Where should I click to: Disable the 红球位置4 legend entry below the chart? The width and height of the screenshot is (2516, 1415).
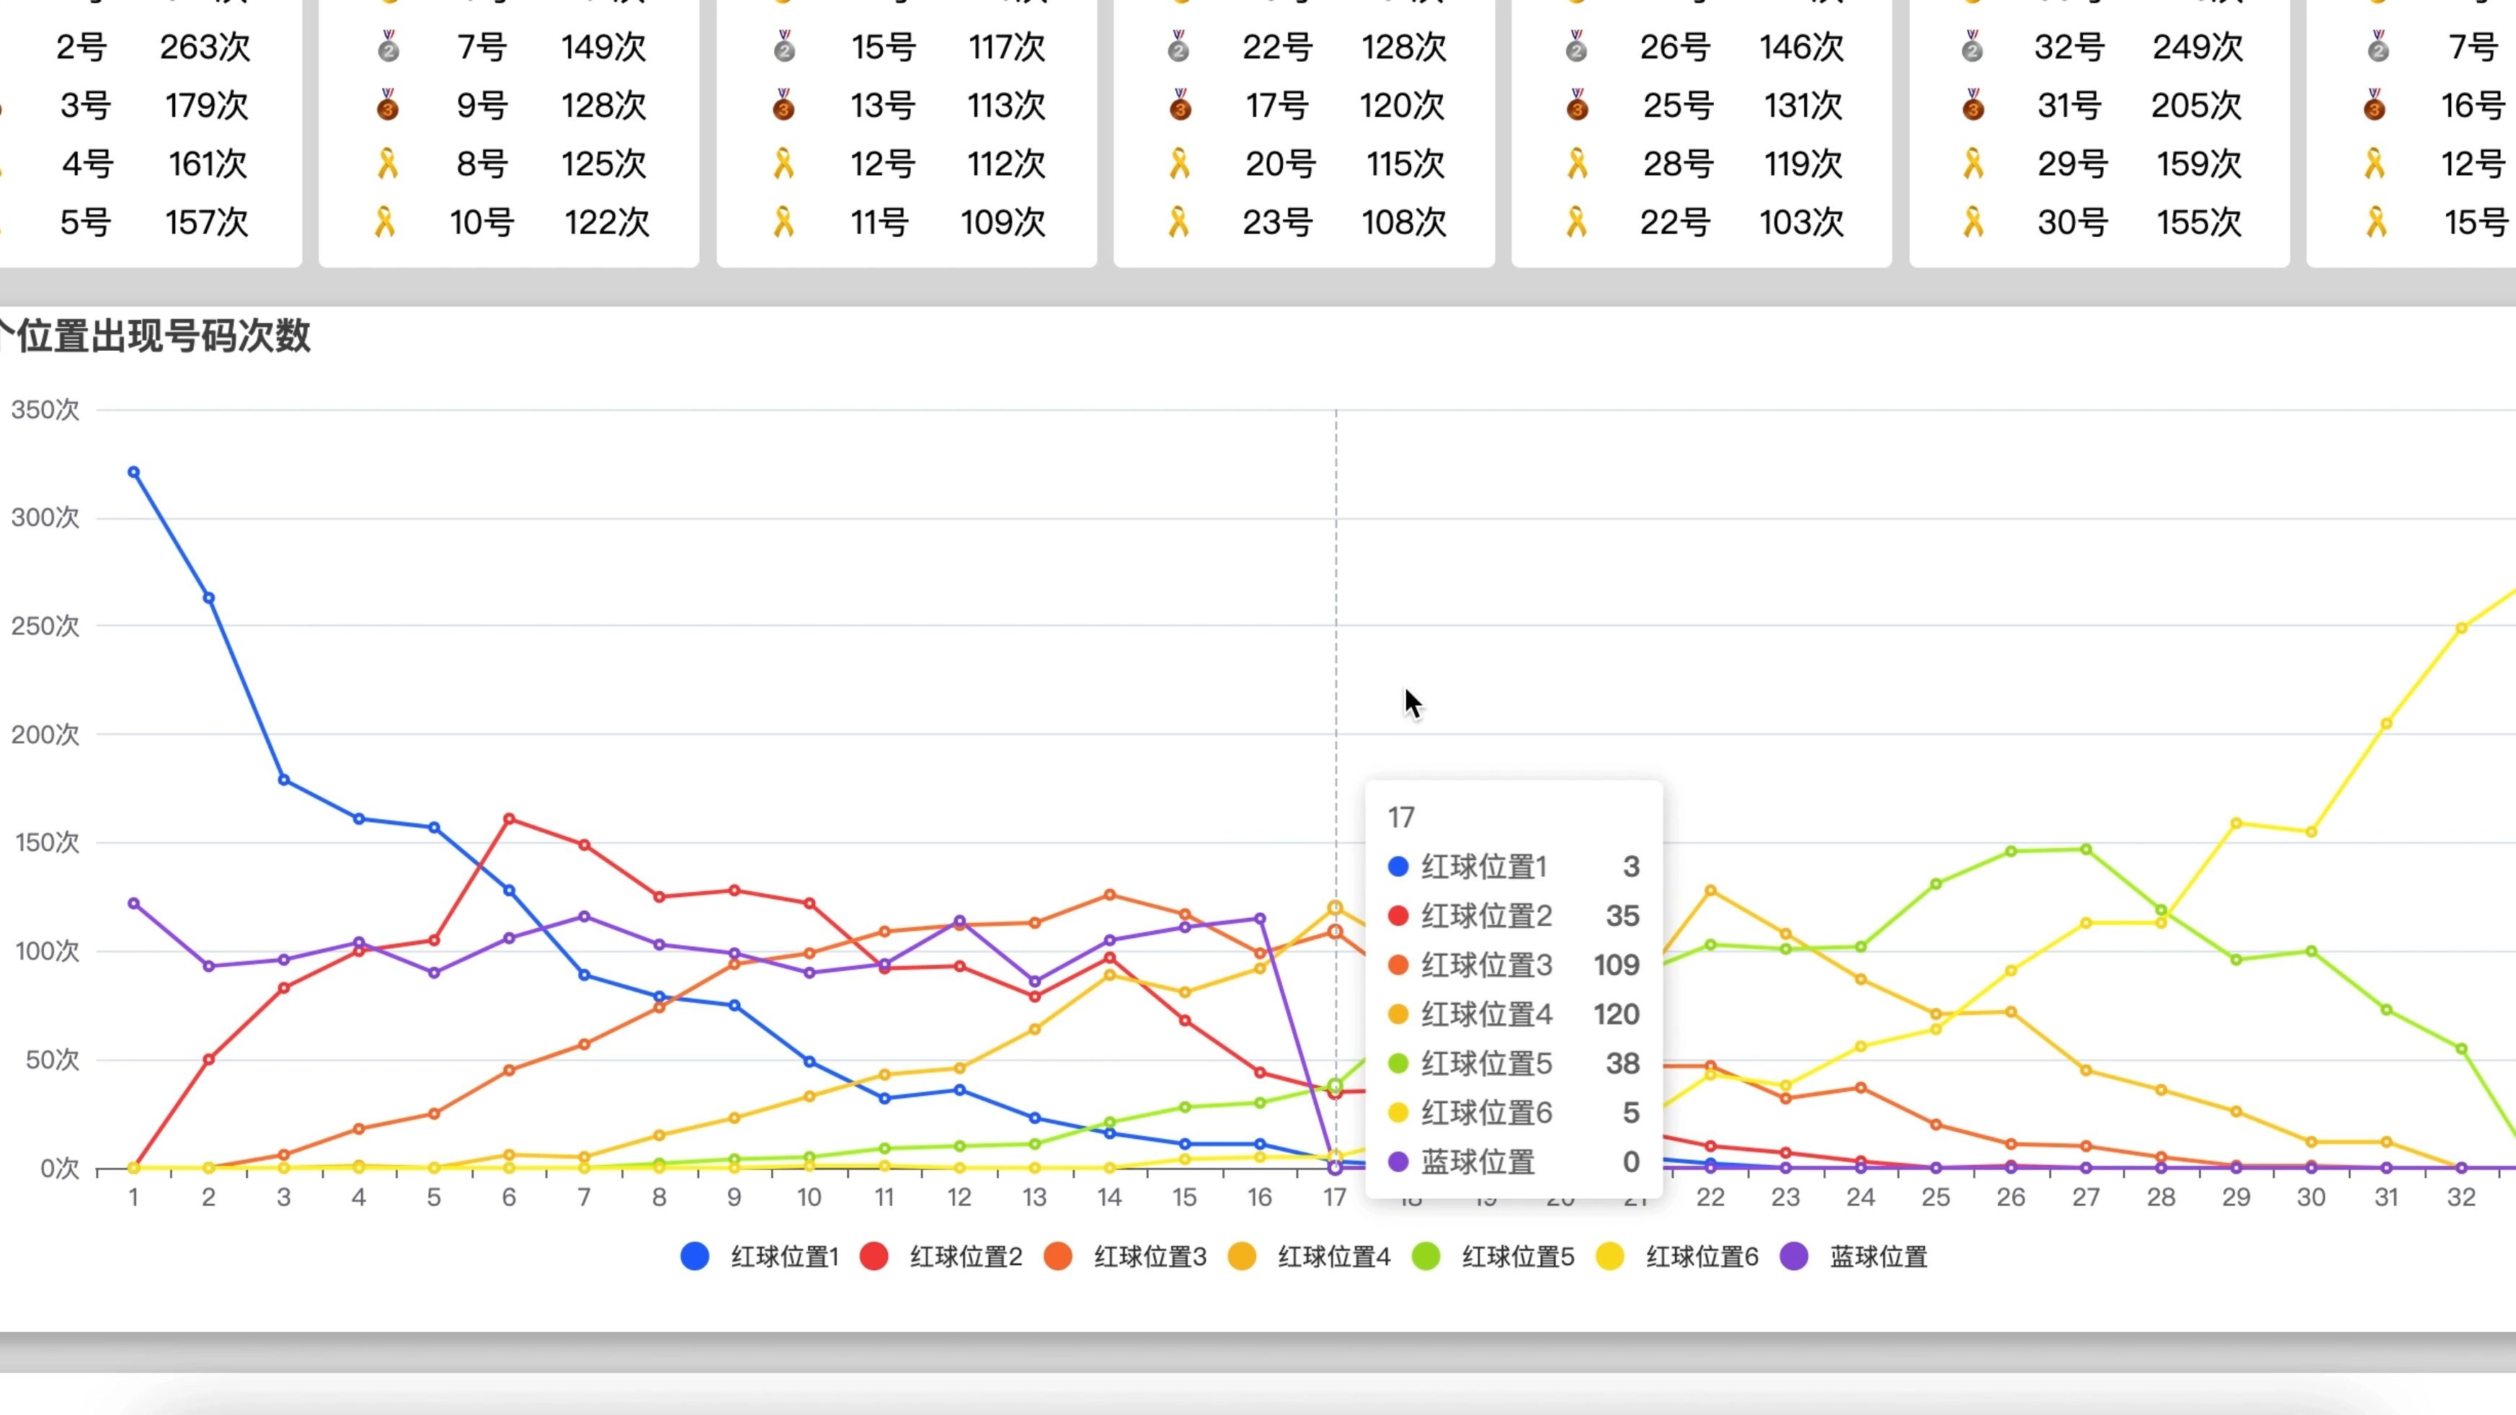[1309, 1256]
